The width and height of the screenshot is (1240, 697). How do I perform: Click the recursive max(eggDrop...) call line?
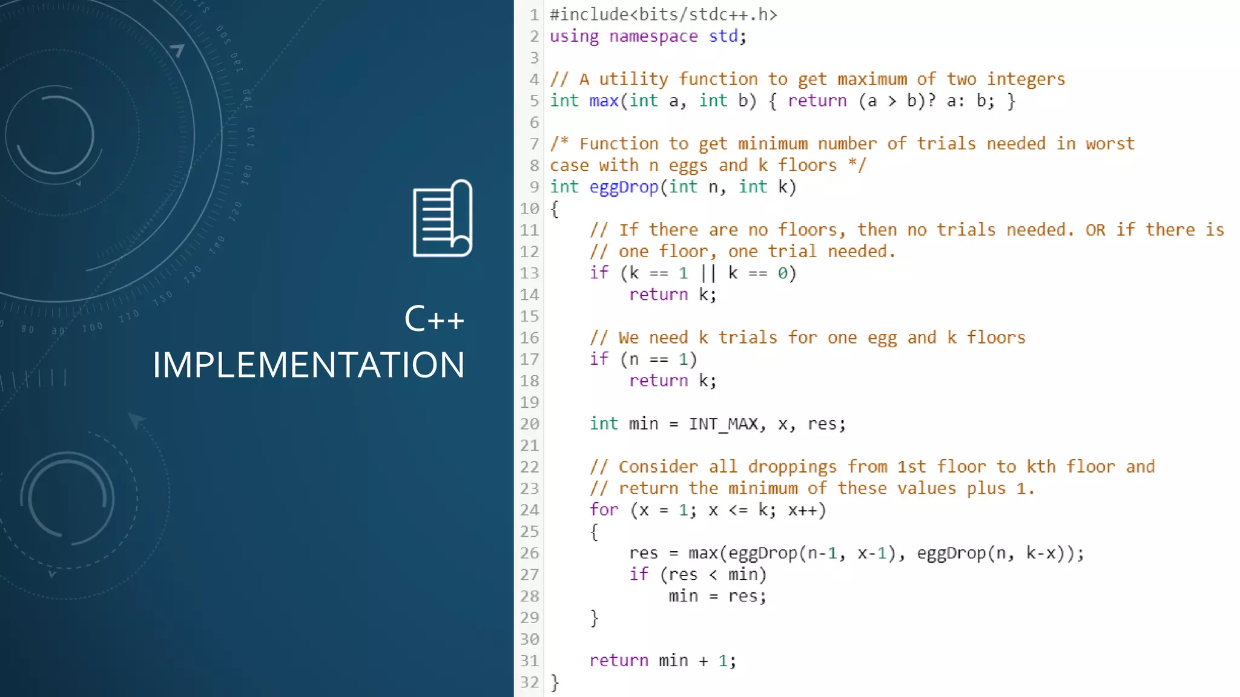point(856,553)
